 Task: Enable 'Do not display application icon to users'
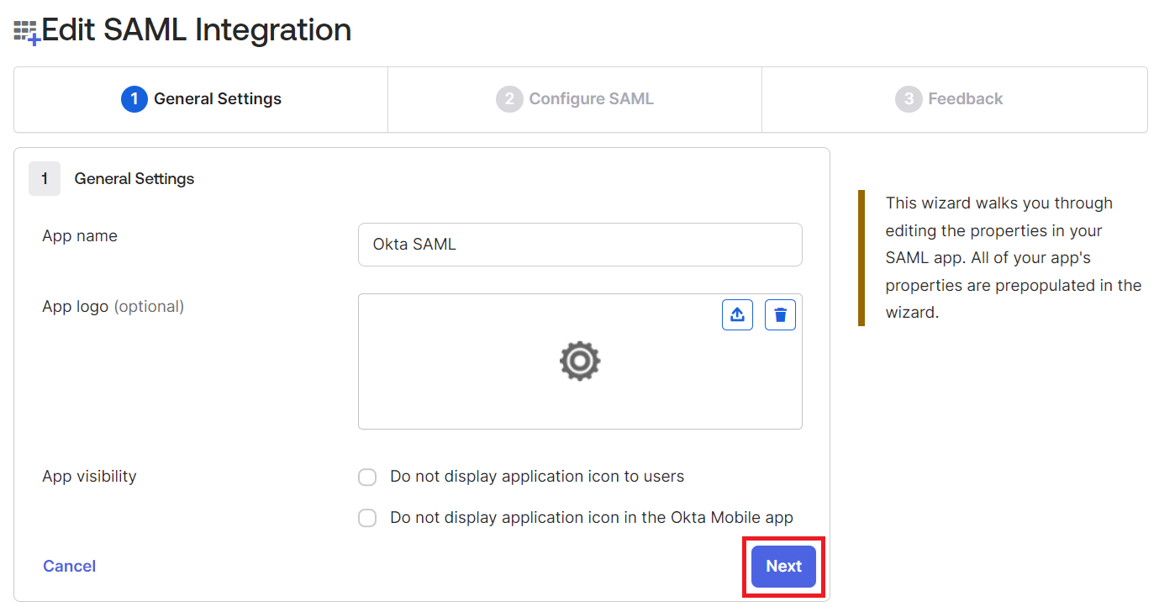point(367,477)
